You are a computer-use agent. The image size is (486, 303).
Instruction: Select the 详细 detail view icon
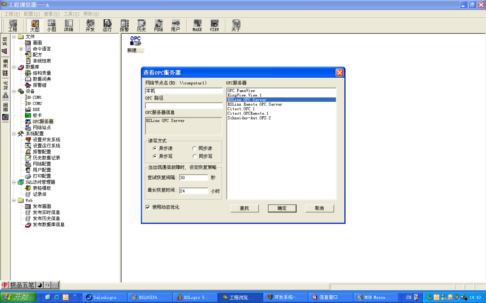click(x=68, y=25)
